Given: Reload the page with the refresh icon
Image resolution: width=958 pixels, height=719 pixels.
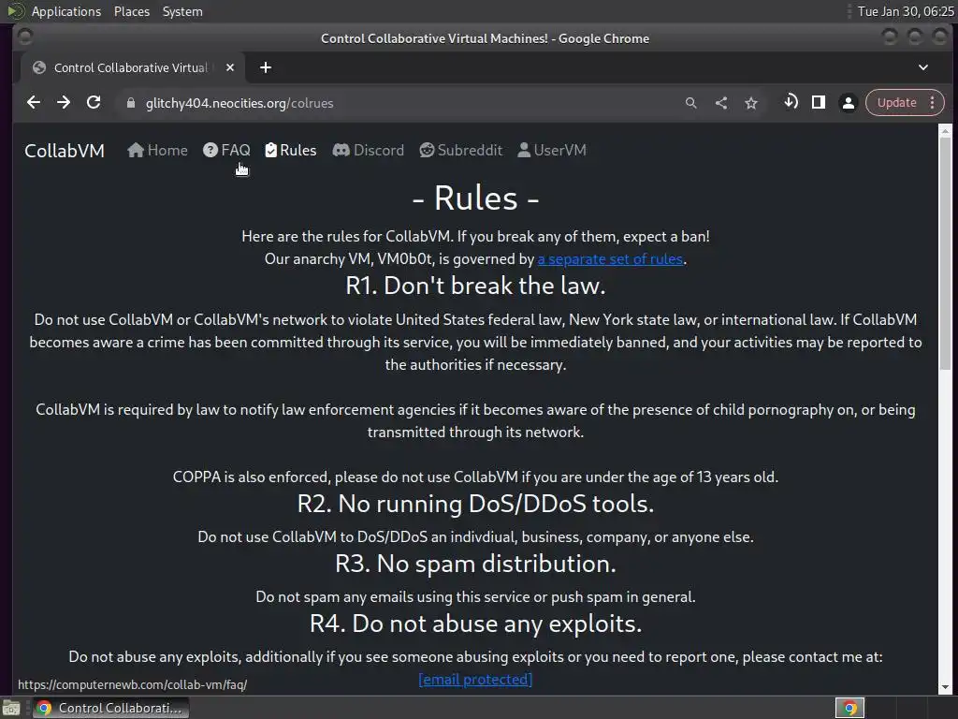Looking at the screenshot, I should pyautogui.click(x=94, y=103).
